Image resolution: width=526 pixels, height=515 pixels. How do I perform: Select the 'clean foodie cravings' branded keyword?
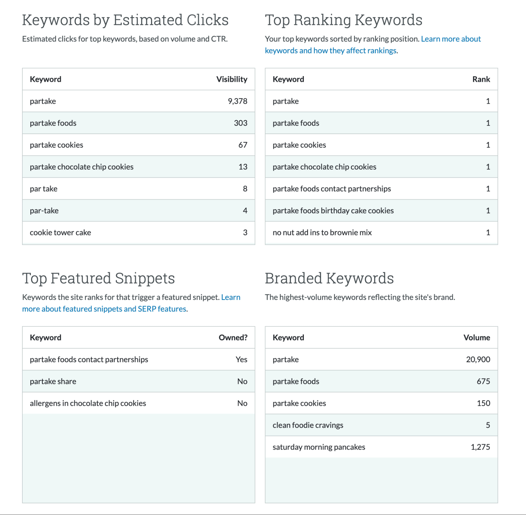[308, 425]
